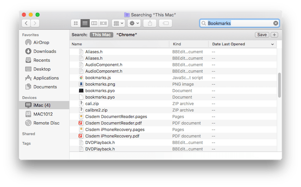
Task: Sort by Date Last Opened column
Action: [243, 44]
